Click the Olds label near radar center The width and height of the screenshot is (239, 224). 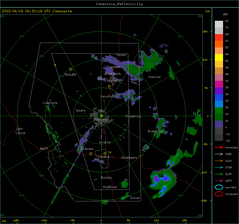click(x=101, y=111)
